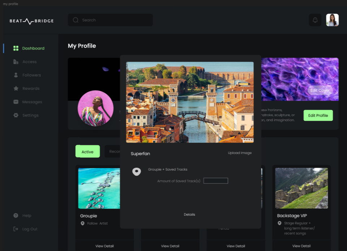
Task: Click the Stage Regular + long term listener text
Action: tap(299, 228)
